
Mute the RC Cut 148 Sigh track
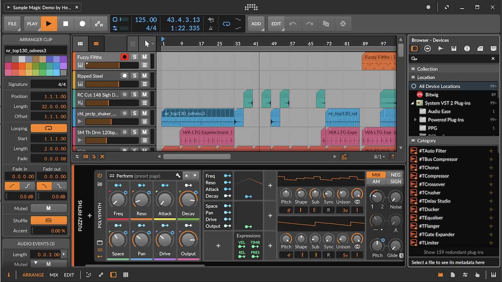[144, 94]
